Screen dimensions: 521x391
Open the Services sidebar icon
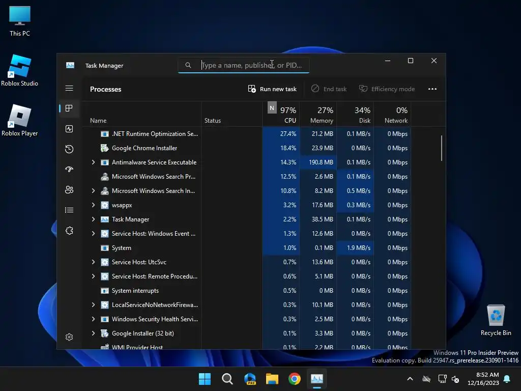pos(69,231)
